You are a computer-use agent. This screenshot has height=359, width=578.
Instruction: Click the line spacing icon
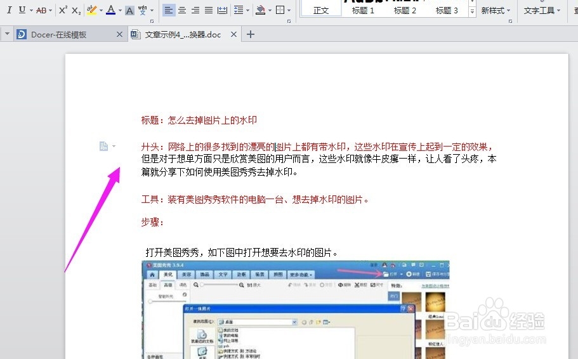(239, 10)
